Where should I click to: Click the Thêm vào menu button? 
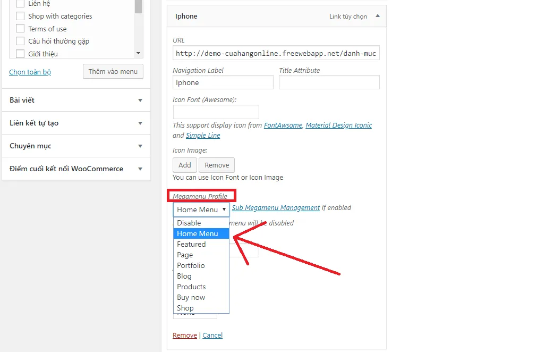click(x=113, y=71)
